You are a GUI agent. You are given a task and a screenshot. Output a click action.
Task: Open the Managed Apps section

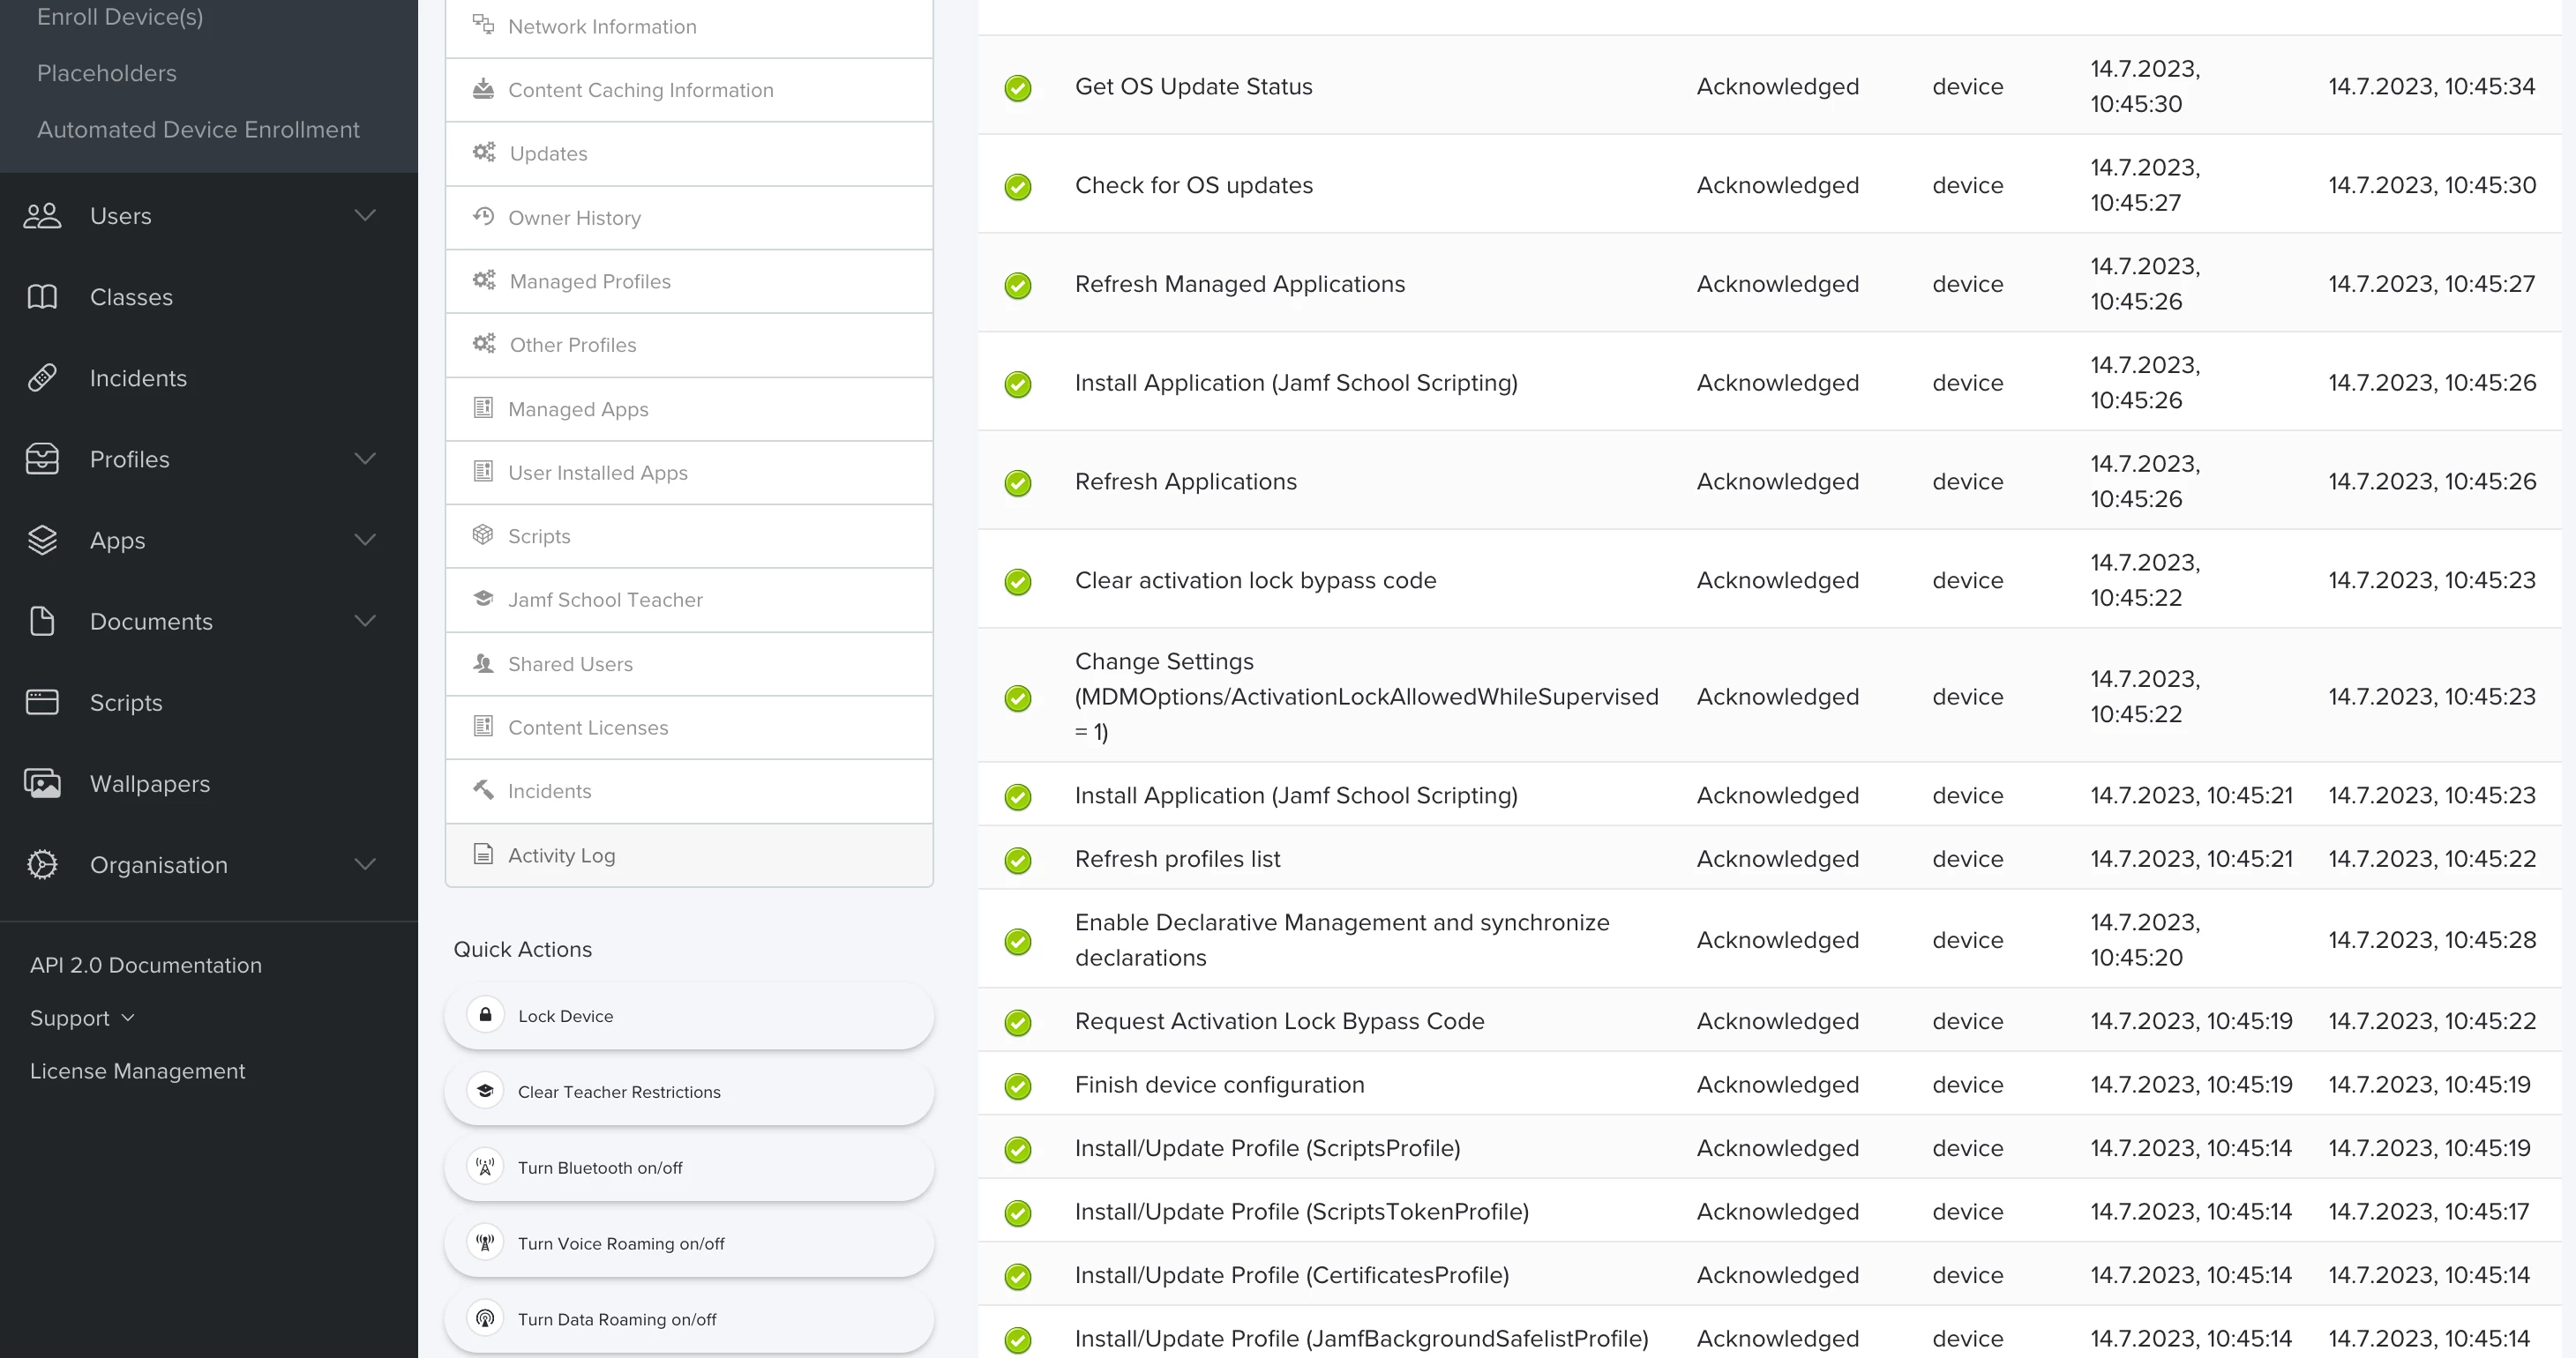click(x=689, y=408)
